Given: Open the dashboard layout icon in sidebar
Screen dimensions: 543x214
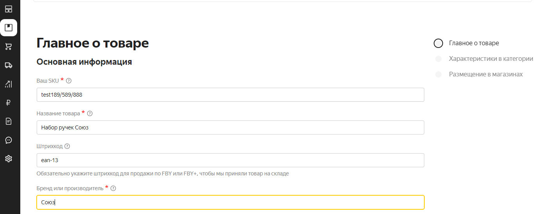Looking at the screenshot, I should 9,9.
